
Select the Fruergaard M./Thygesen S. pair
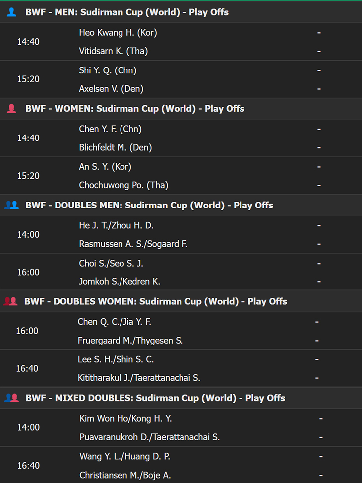130,341
